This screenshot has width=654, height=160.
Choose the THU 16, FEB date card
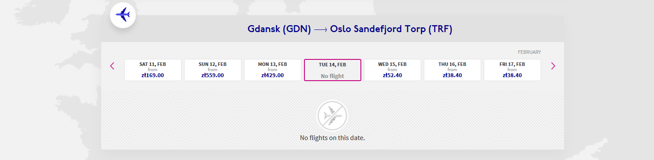coord(453,70)
